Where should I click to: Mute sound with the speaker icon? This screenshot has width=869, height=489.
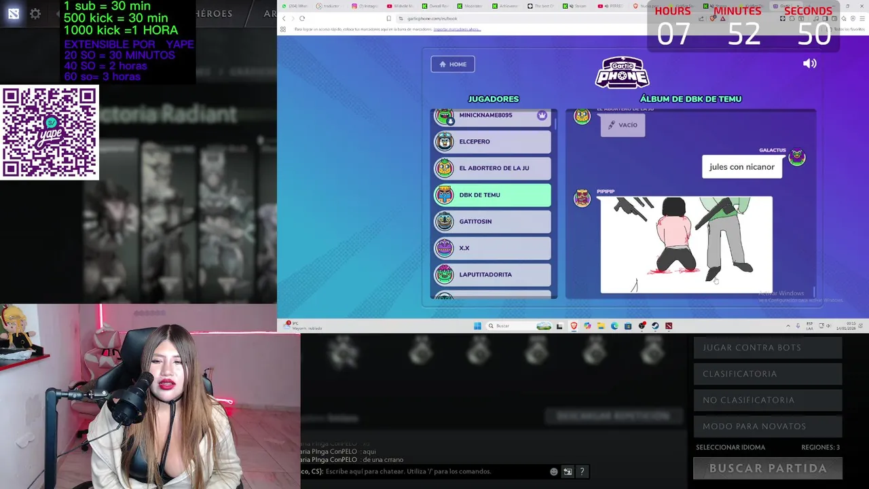pos(809,63)
